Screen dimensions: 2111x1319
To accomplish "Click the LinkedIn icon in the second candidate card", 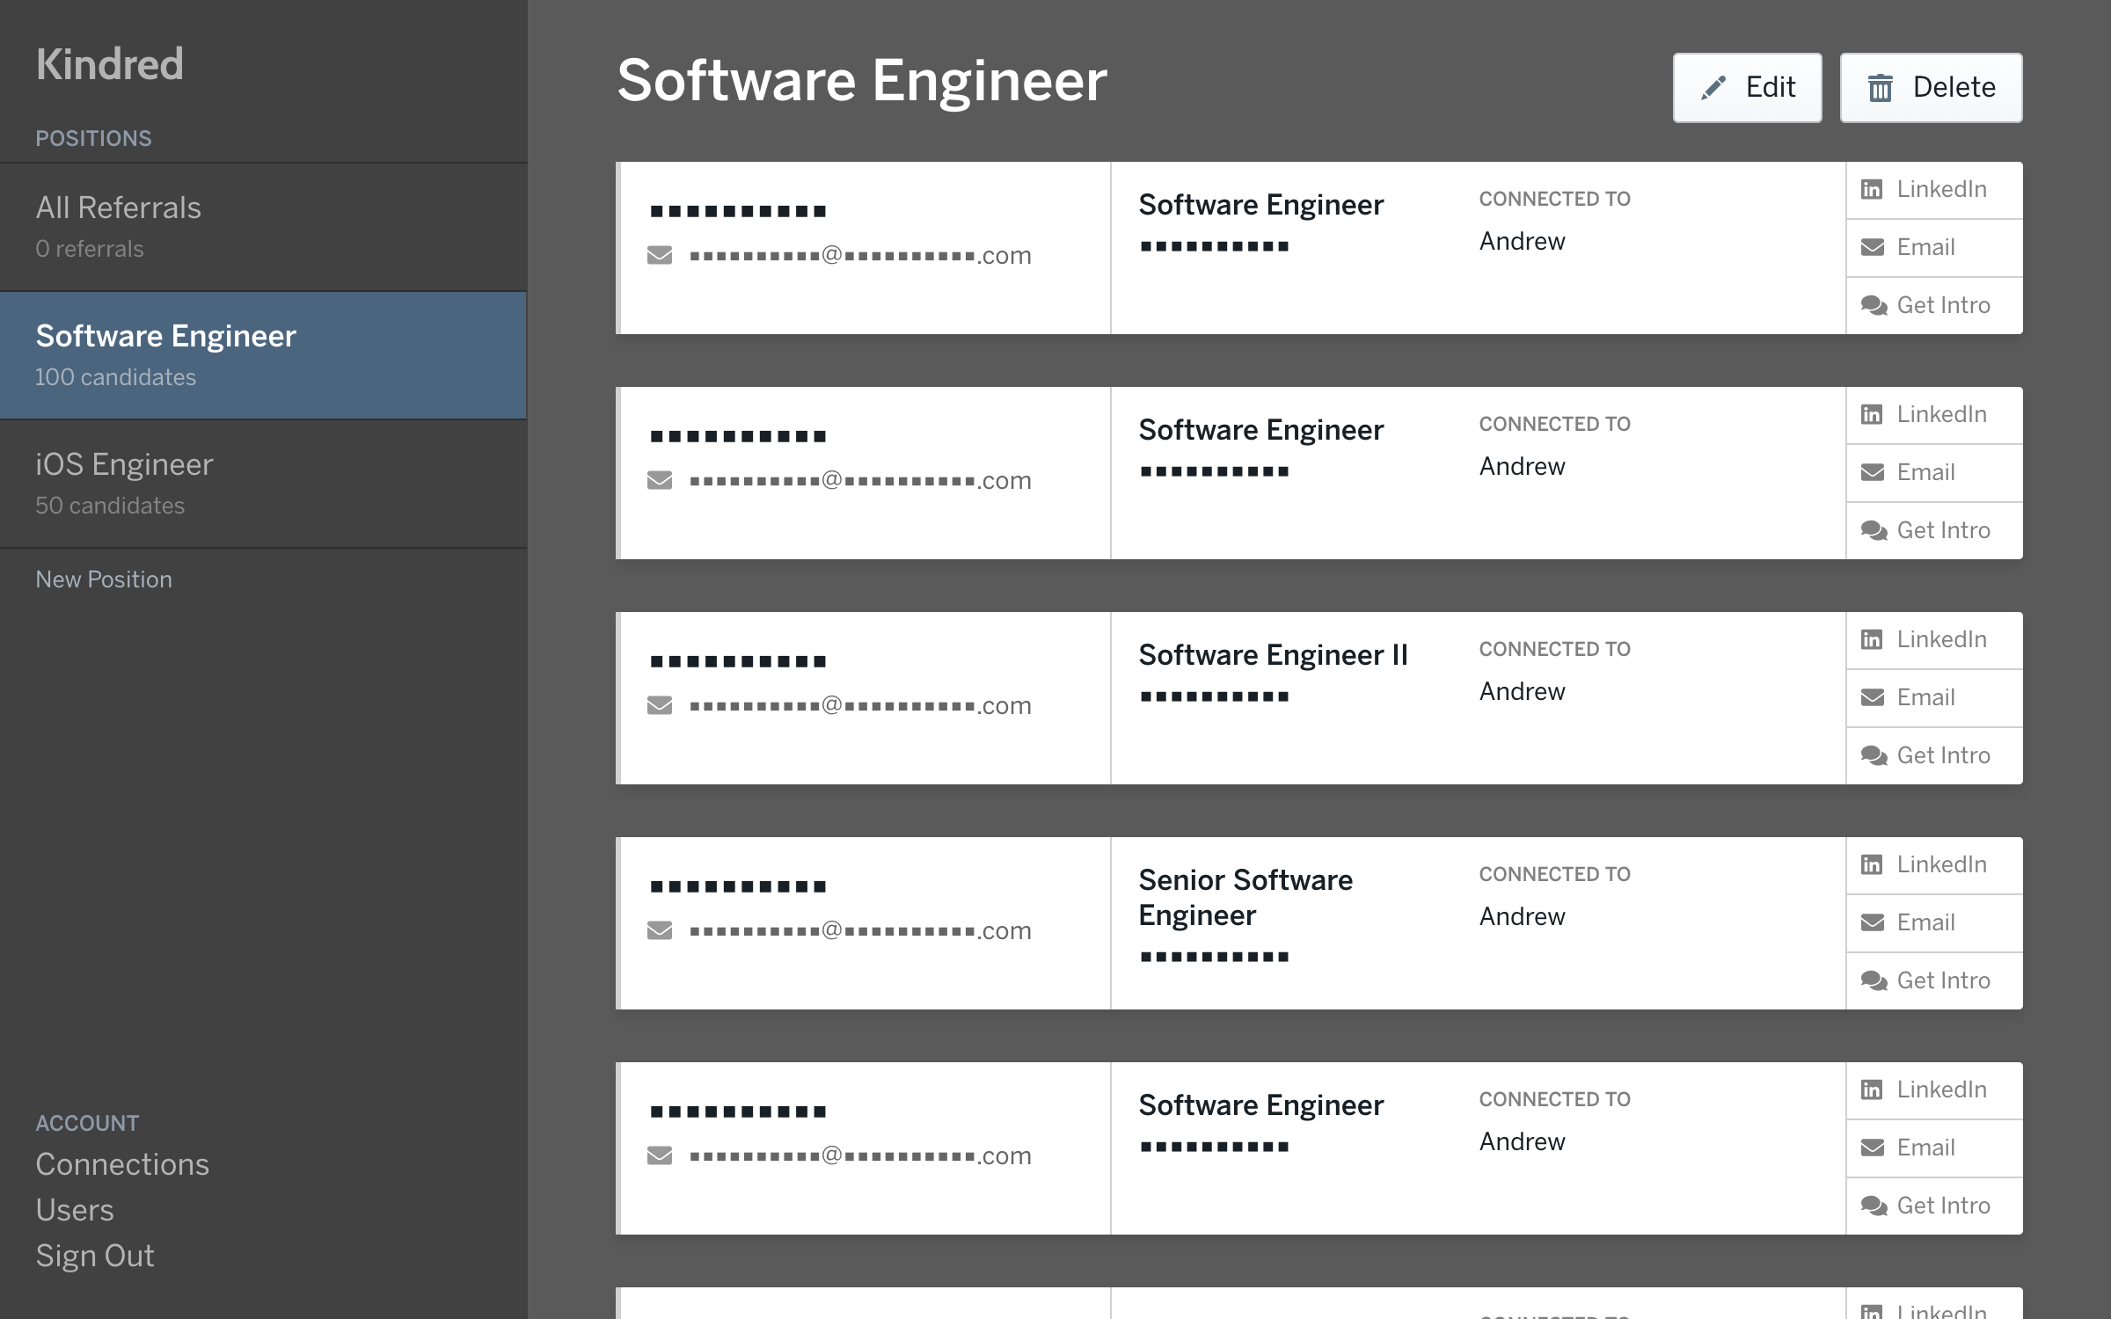I will (1872, 414).
